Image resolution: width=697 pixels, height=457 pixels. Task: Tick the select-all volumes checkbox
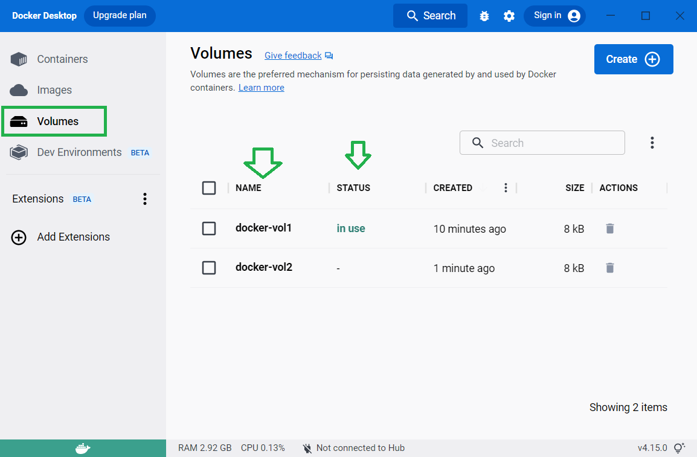pos(209,188)
